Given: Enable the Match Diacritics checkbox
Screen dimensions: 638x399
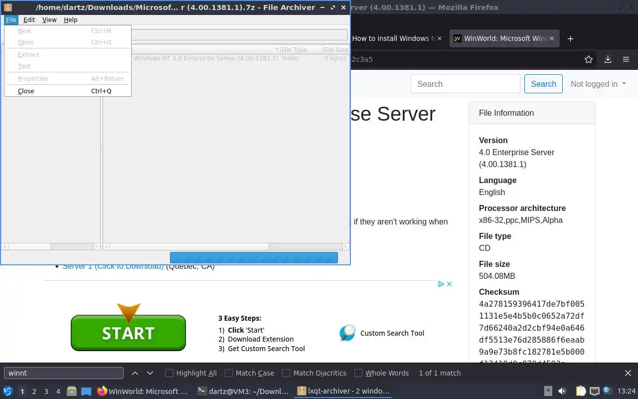Looking at the screenshot, I should (x=286, y=373).
